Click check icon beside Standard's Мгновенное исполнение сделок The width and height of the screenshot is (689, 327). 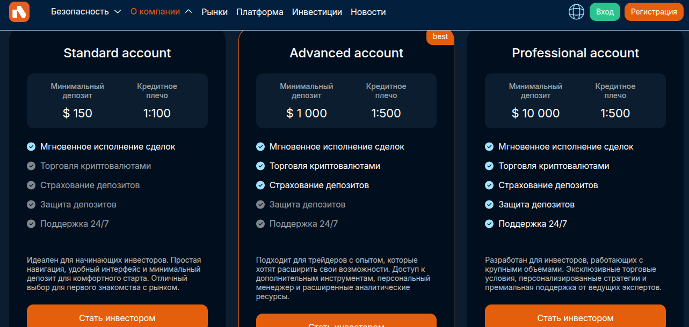tap(31, 146)
